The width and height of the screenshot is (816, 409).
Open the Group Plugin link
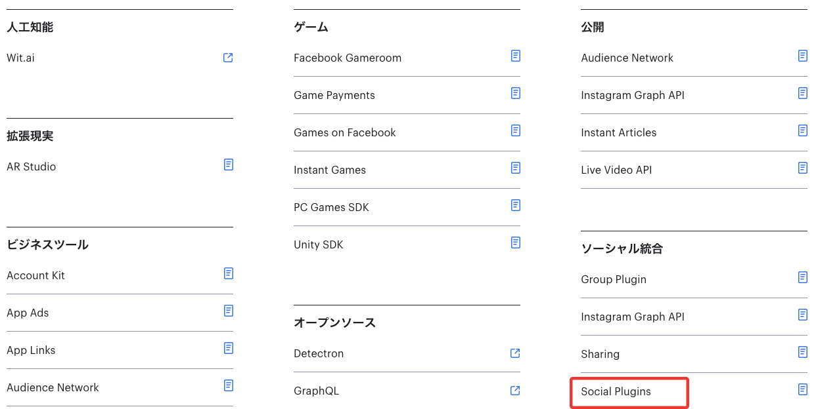point(613,279)
